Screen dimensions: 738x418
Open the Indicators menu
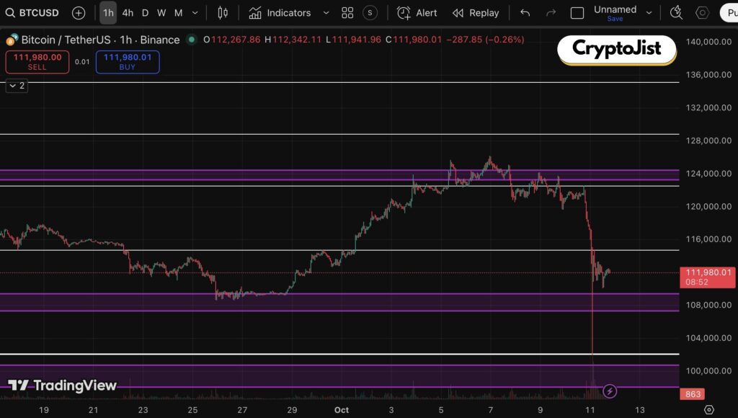(x=280, y=13)
